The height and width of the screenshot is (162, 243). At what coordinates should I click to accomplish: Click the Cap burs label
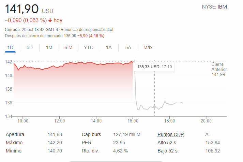91,135
